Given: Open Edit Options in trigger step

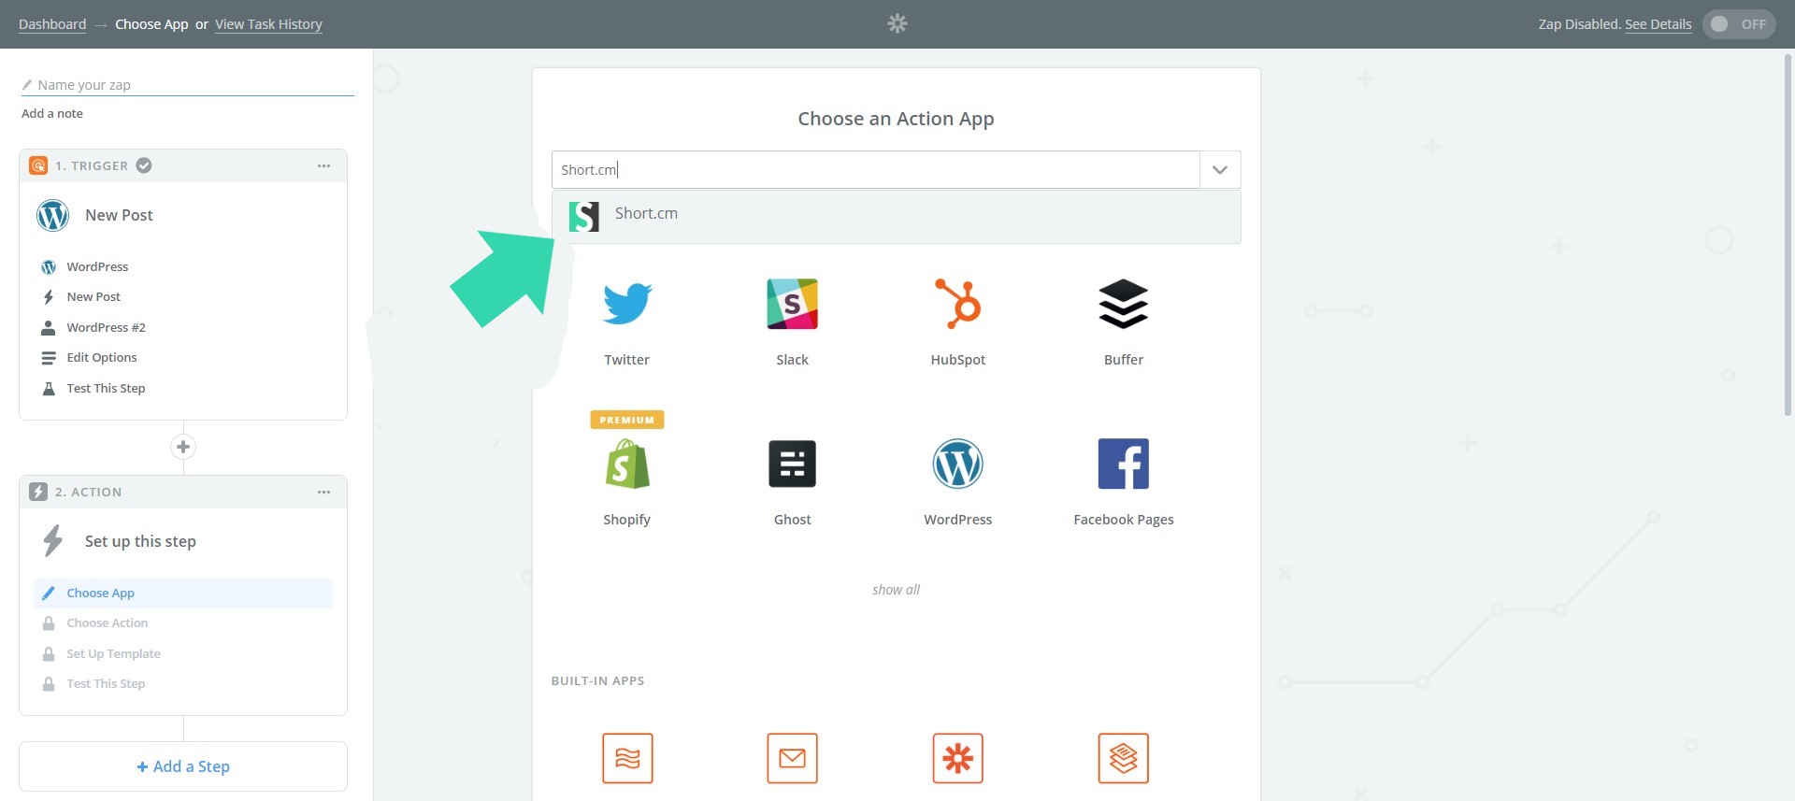Looking at the screenshot, I should pos(101,358).
